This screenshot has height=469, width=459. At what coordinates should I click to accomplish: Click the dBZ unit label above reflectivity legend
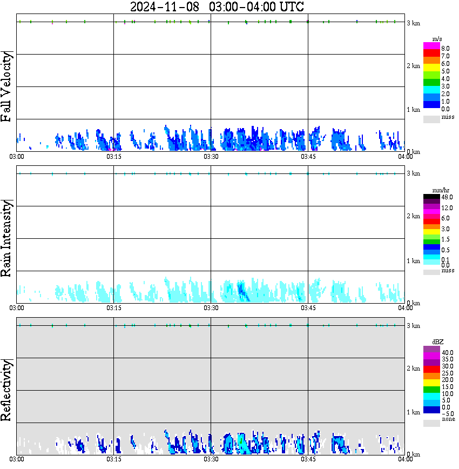[x=437, y=342]
